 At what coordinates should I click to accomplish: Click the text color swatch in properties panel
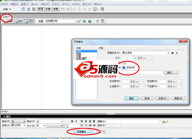coord(66,126)
